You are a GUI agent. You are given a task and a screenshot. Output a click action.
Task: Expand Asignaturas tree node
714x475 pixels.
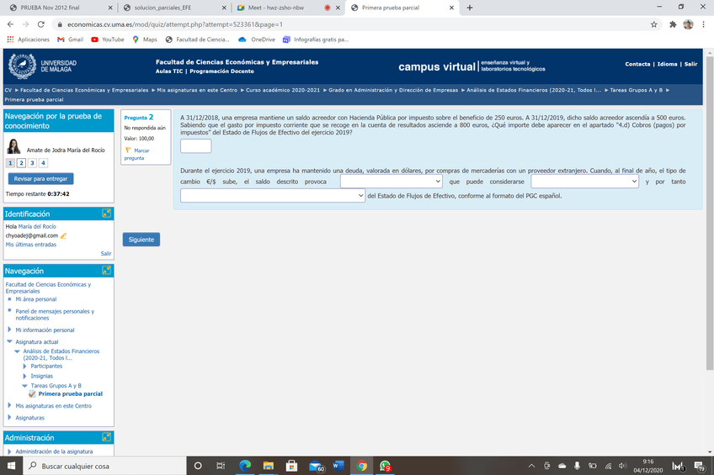tap(9, 417)
